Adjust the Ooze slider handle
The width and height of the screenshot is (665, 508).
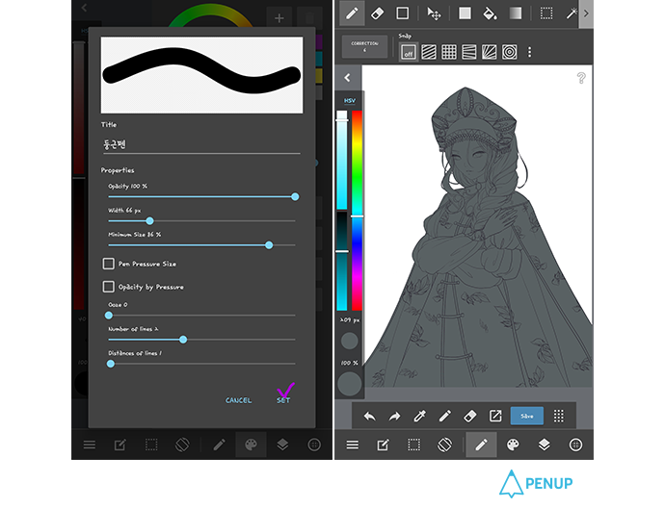coord(109,316)
